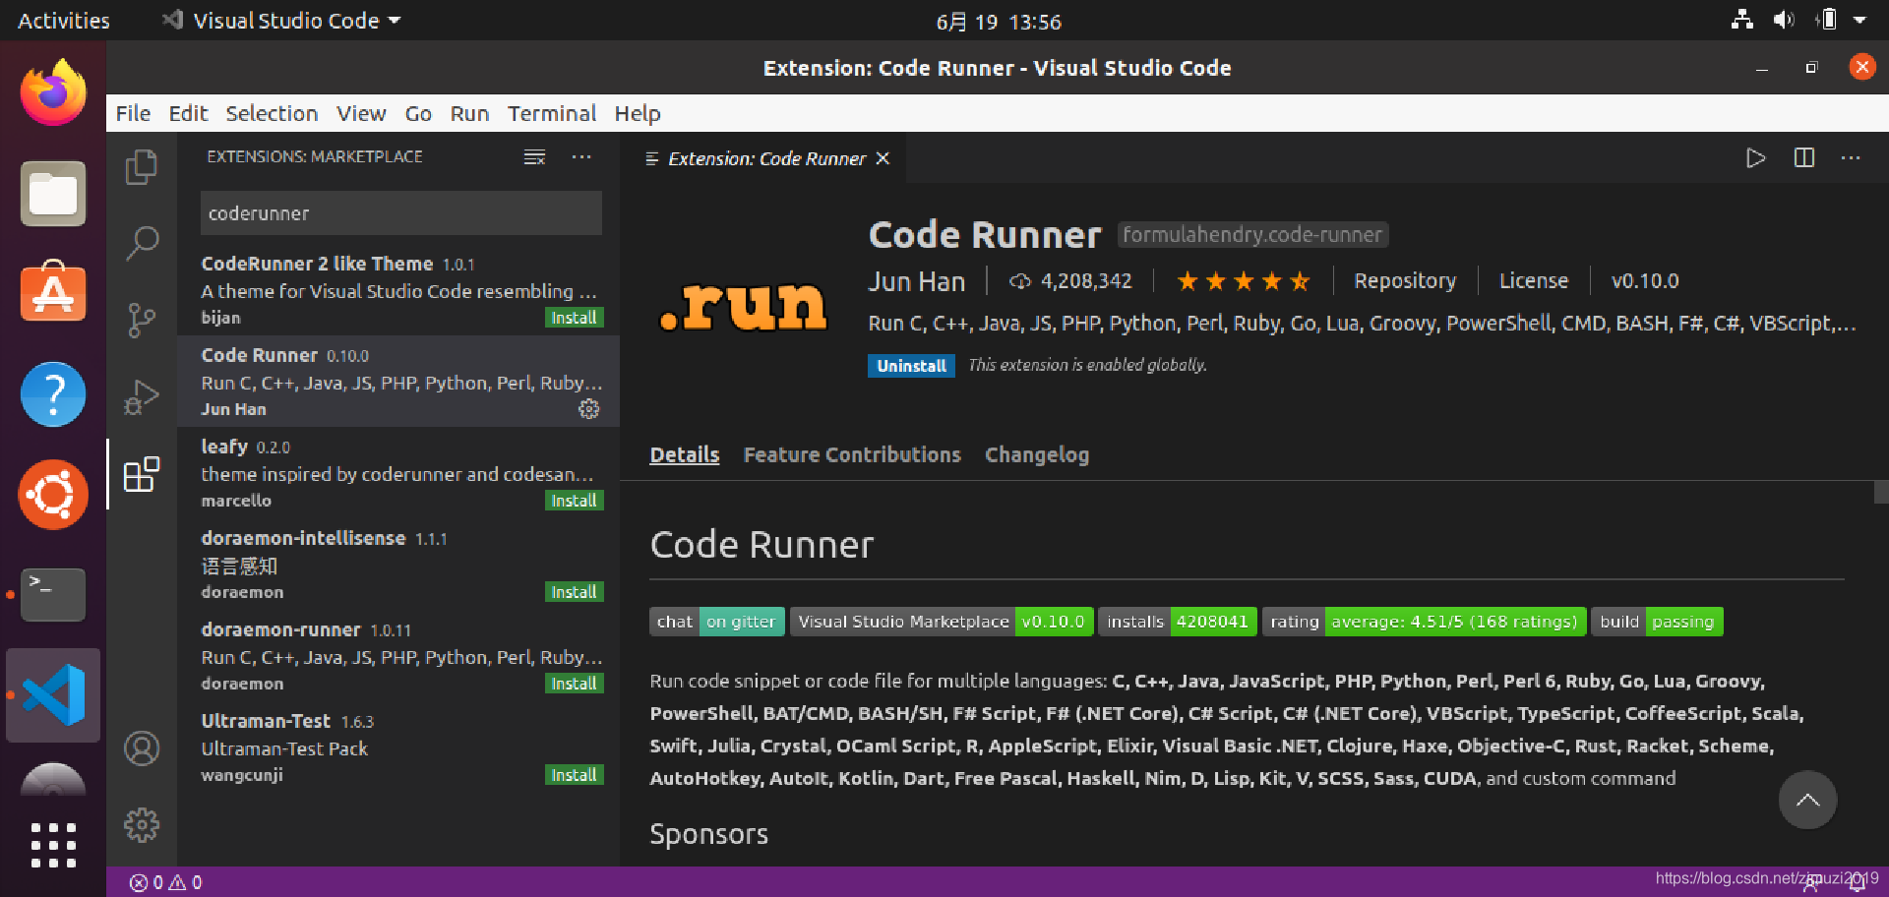1889x897 pixels.
Task: Open Extensions panel more actions menu
Action: [581, 157]
